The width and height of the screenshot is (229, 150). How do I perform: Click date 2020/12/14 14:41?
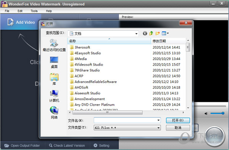pos(166,47)
